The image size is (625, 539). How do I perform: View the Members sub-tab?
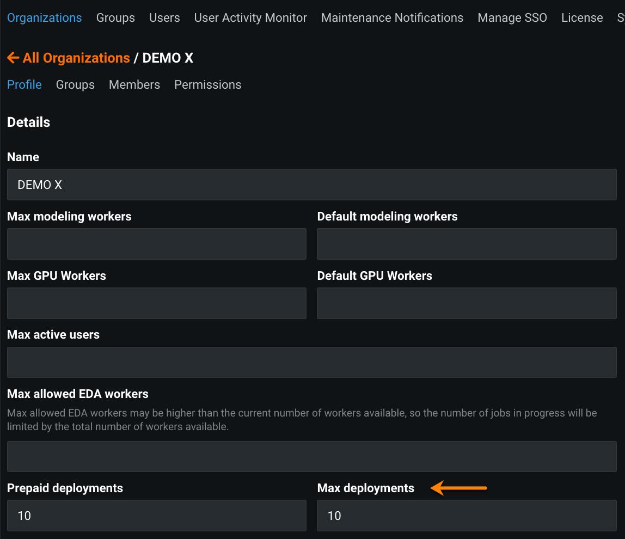[x=134, y=85]
